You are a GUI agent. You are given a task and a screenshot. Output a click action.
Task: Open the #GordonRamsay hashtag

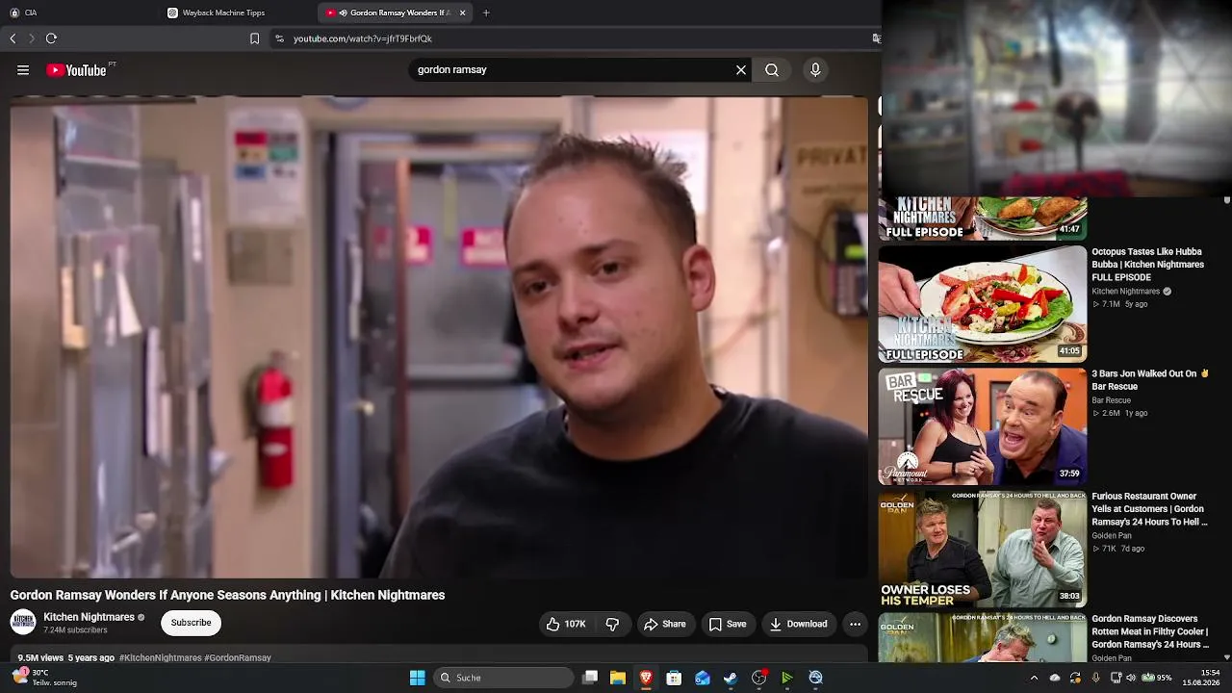pos(238,658)
